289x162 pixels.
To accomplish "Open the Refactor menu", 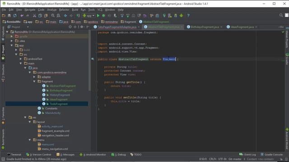I will tap(64, 10).
